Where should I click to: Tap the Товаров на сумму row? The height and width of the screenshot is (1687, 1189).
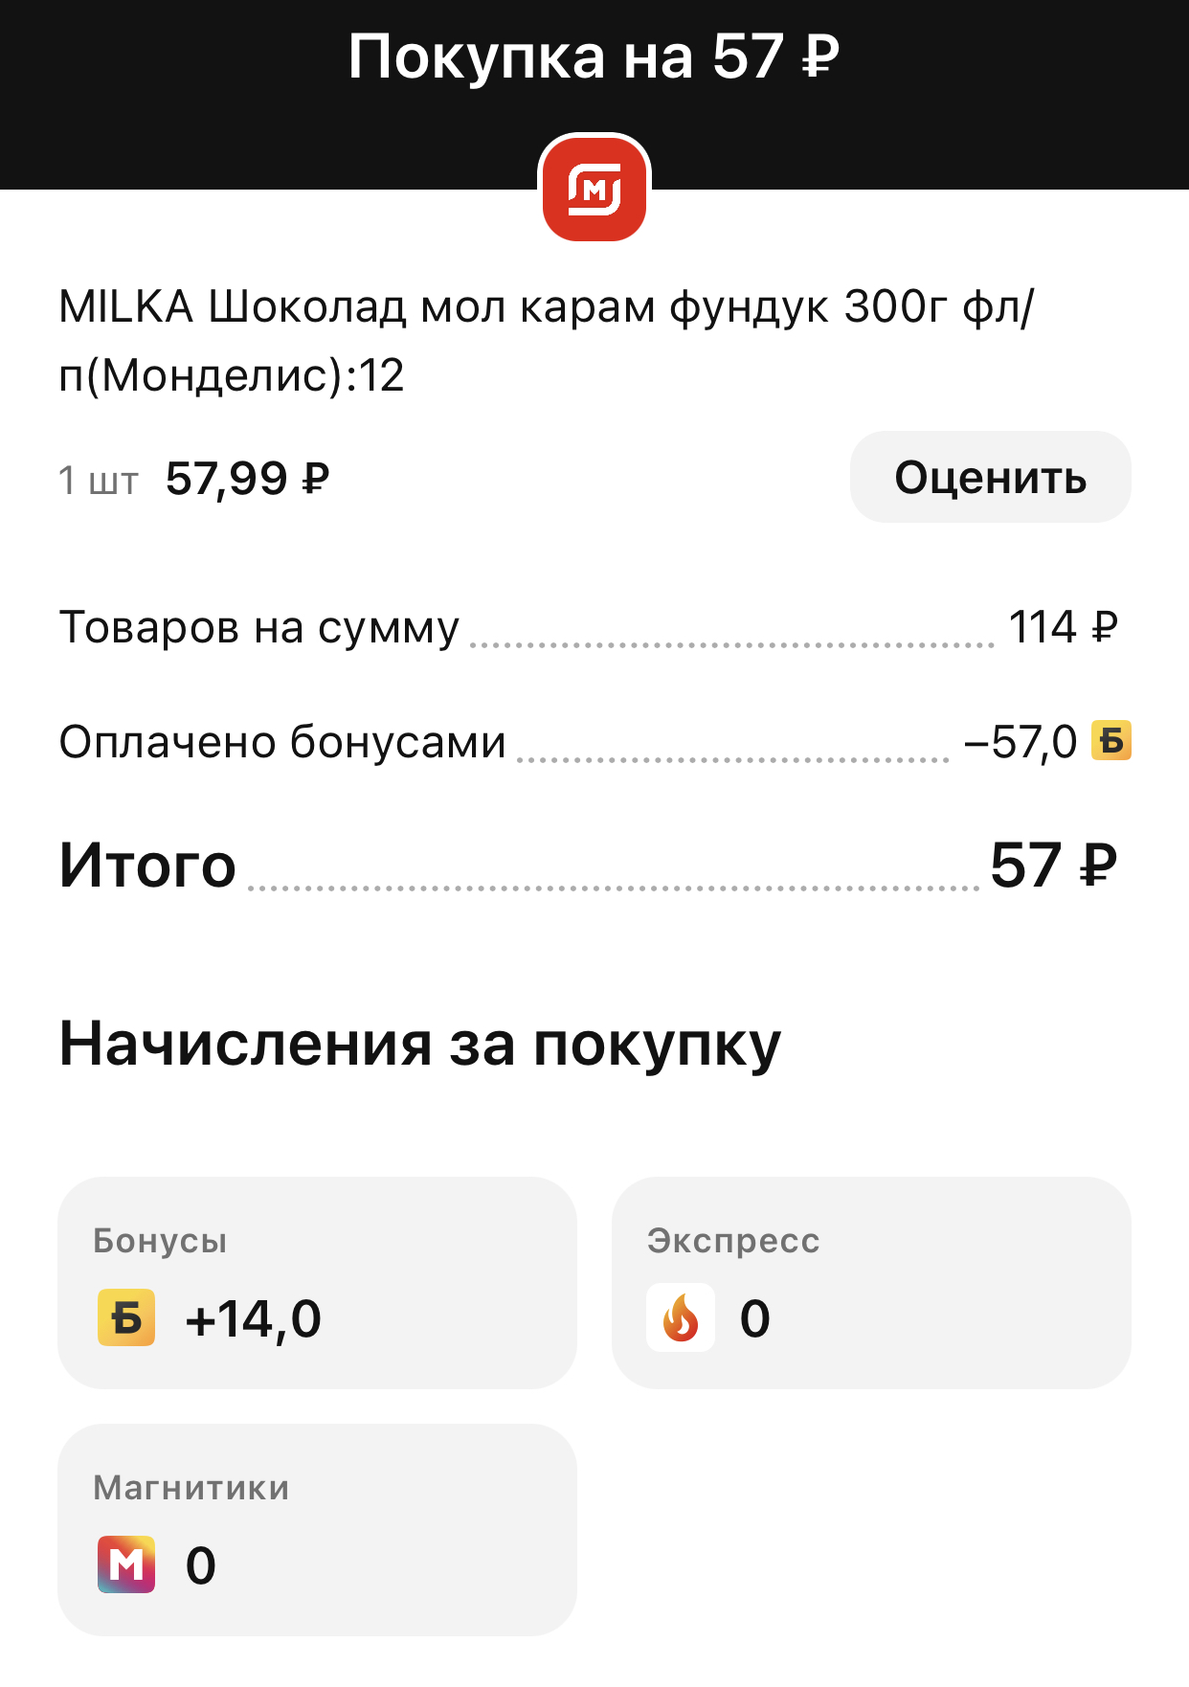pyautogui.click(x=589, y=628)
